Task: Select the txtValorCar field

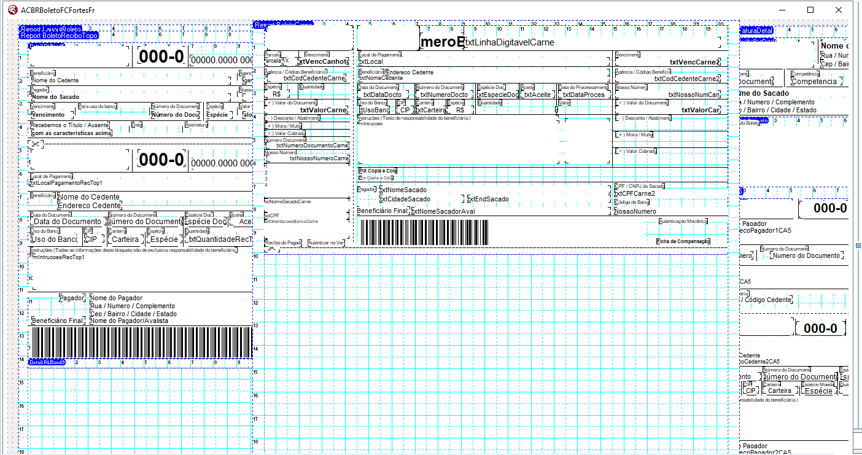Action: (701, 110)
